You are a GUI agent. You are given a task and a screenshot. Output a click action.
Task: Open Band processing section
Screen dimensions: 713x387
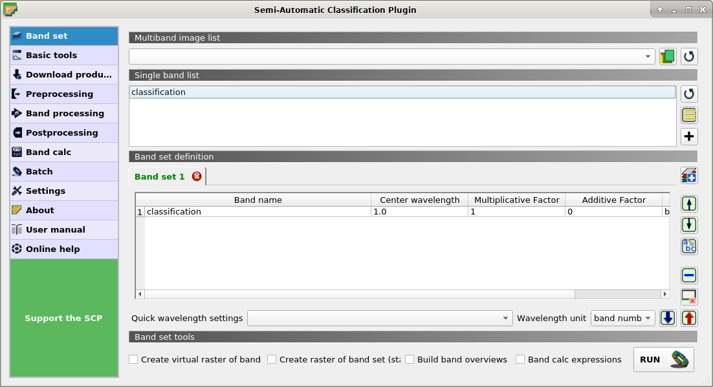63,114
